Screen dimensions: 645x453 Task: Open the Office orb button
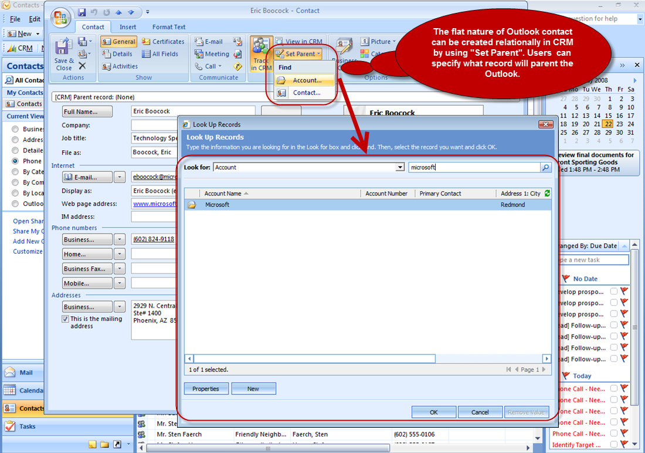pyautogui.click(x=60, y=18)
